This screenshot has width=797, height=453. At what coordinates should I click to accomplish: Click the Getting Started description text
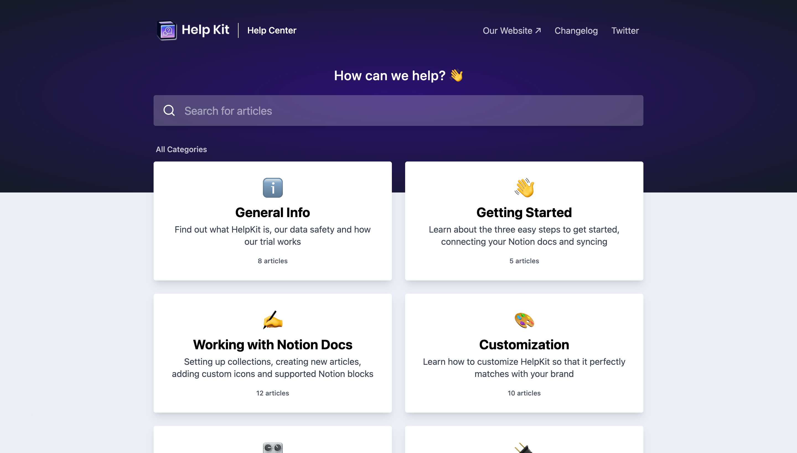click(524, 236)
